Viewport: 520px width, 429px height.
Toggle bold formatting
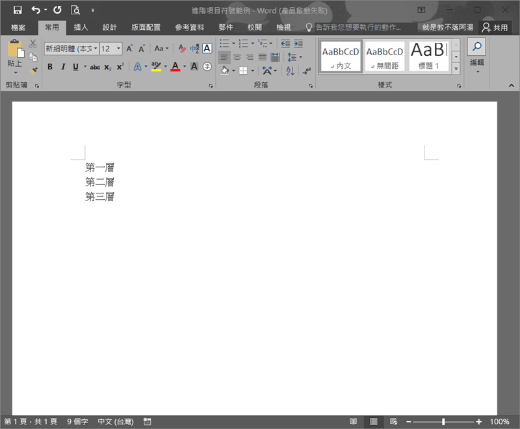point(50,67)
